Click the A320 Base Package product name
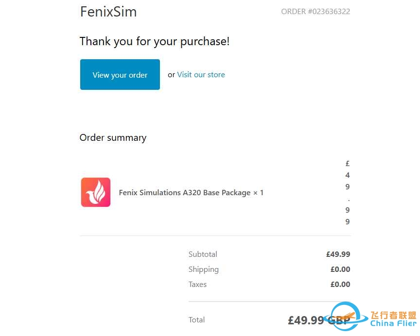This screenshot has height=336, width=420. pos(191,193)
